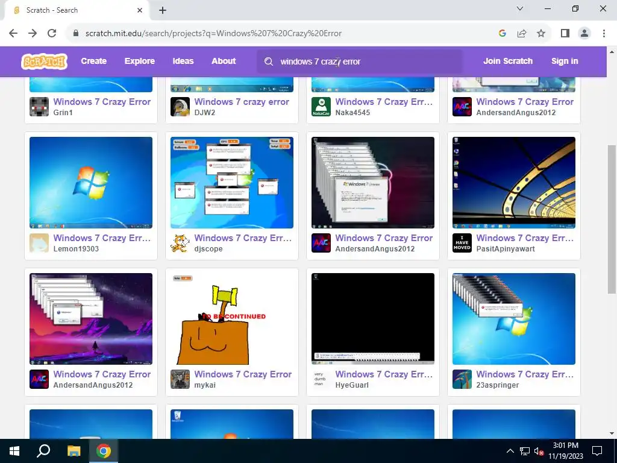Screen dimensions: 617x463
Task: Click the username 23aspringer
Action: (497, 385)
